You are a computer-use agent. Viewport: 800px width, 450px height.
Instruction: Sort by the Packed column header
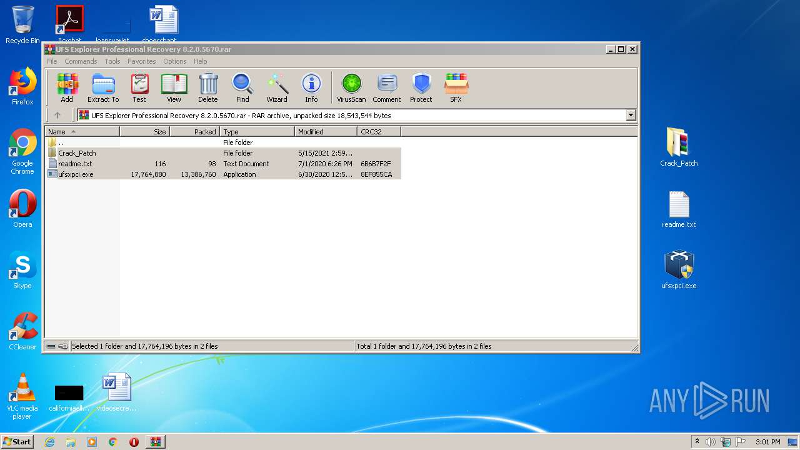pos(195,132)
